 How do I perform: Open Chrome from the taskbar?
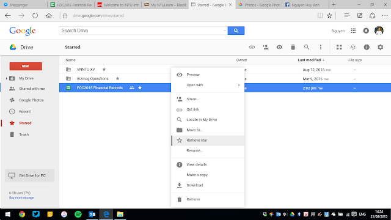[22, 215]
